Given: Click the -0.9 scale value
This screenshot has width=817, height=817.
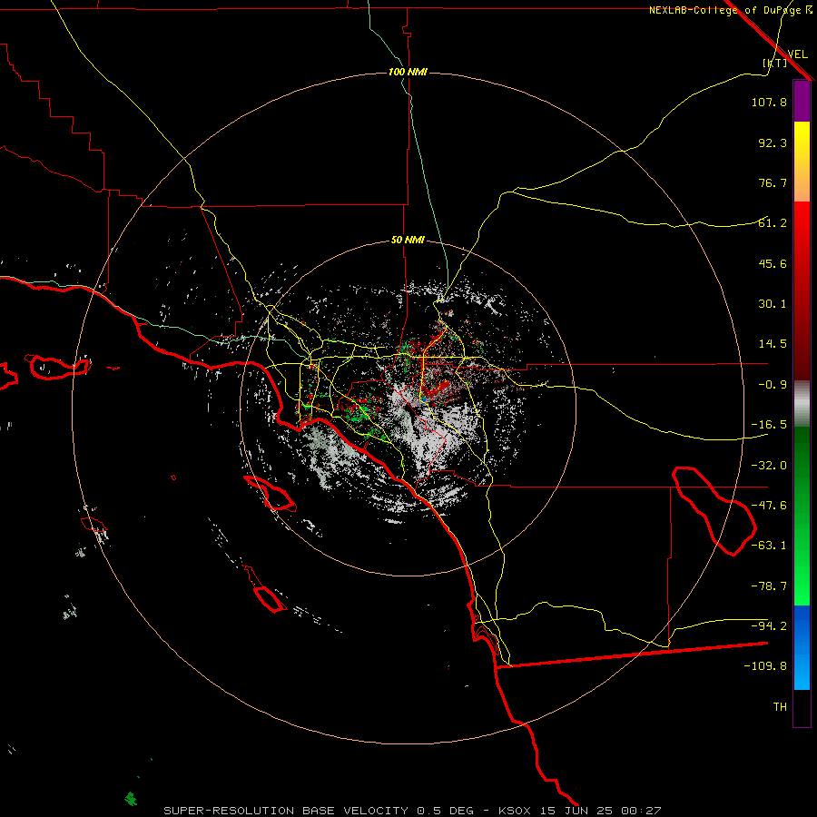Looking at the screenshot, I should click(x=773, y=385).
